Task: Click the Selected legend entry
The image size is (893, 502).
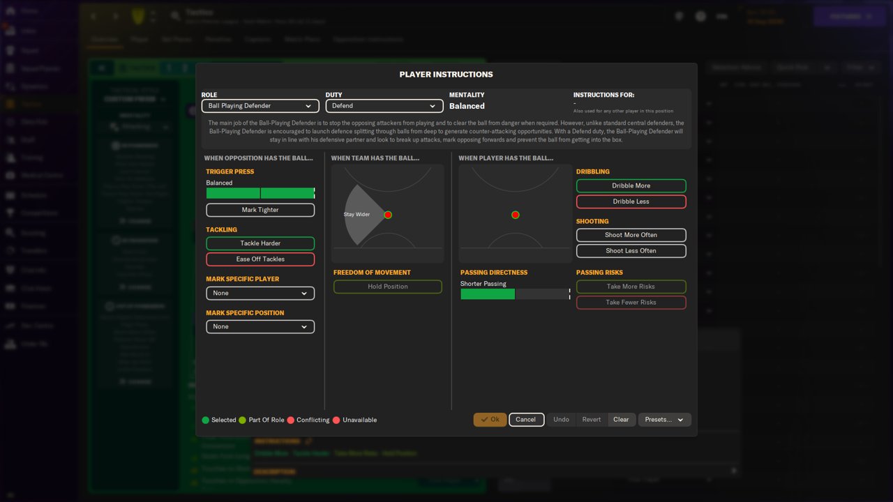Action: click(219, 420)
